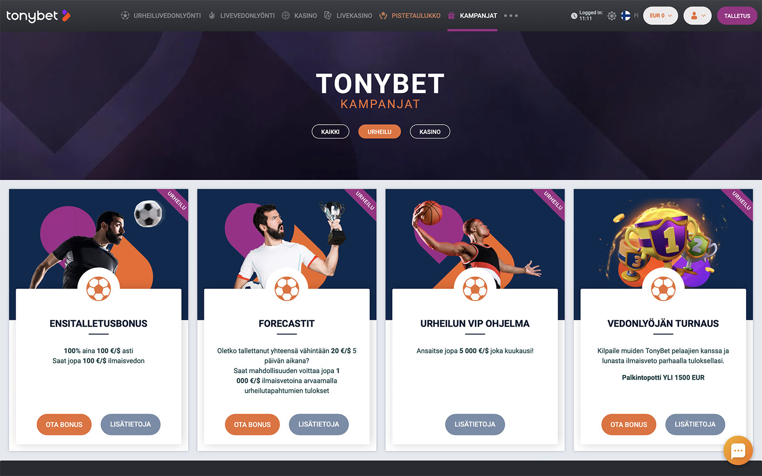Viewport: 762px width, 476px height.
Task: Click the Pistetaulukko trophy icon
Action: [383, 16]
